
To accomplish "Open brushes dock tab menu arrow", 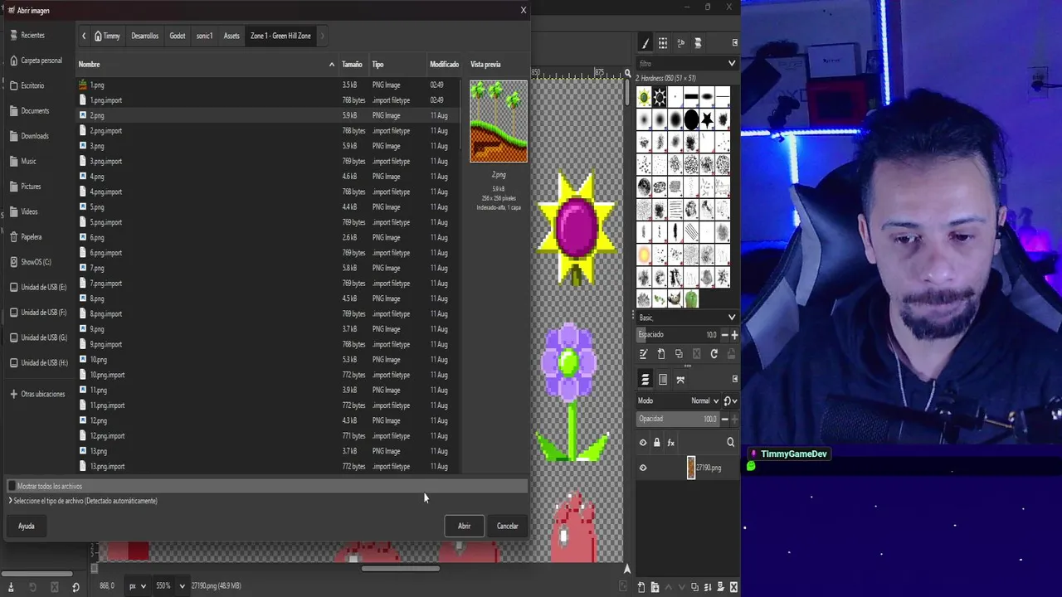I will click(734, 43).
